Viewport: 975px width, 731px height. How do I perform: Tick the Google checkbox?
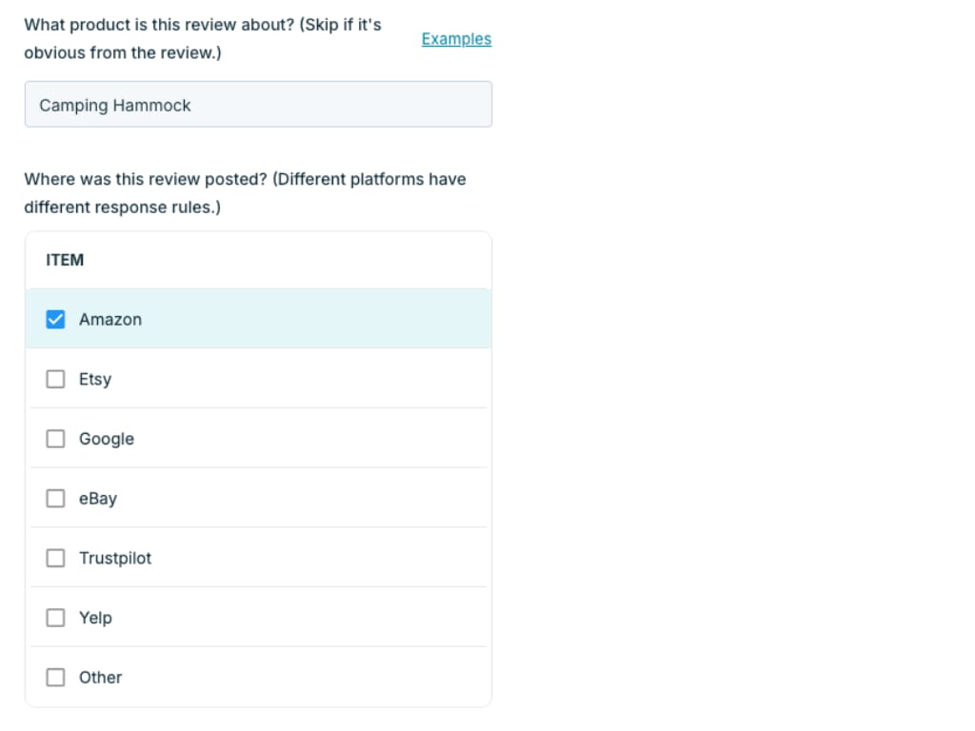click(x=56, y=439)
